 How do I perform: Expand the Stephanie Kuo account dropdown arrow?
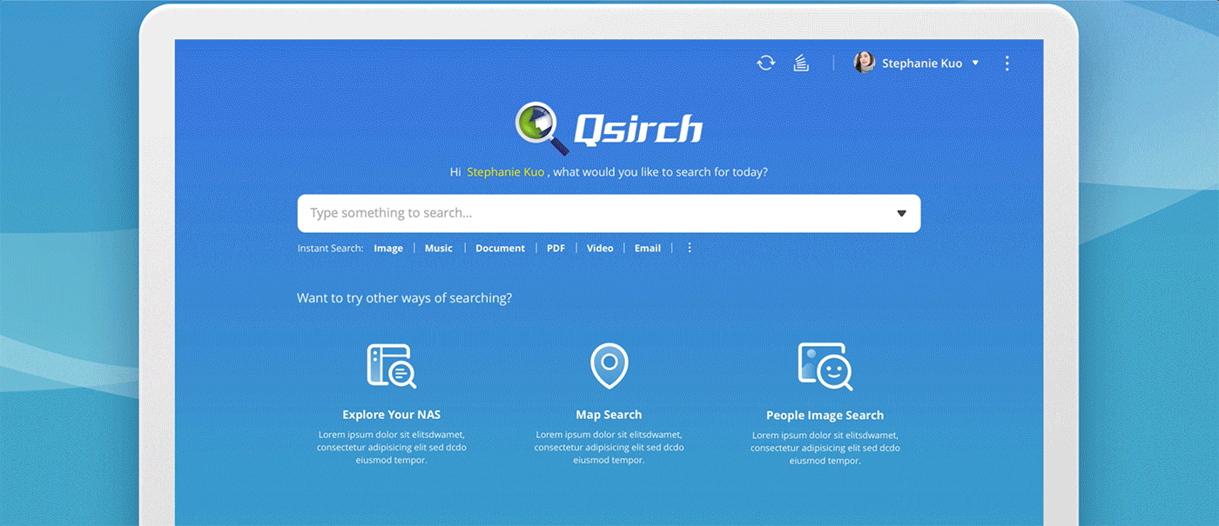pyautogui.click(x=975, y=63)
